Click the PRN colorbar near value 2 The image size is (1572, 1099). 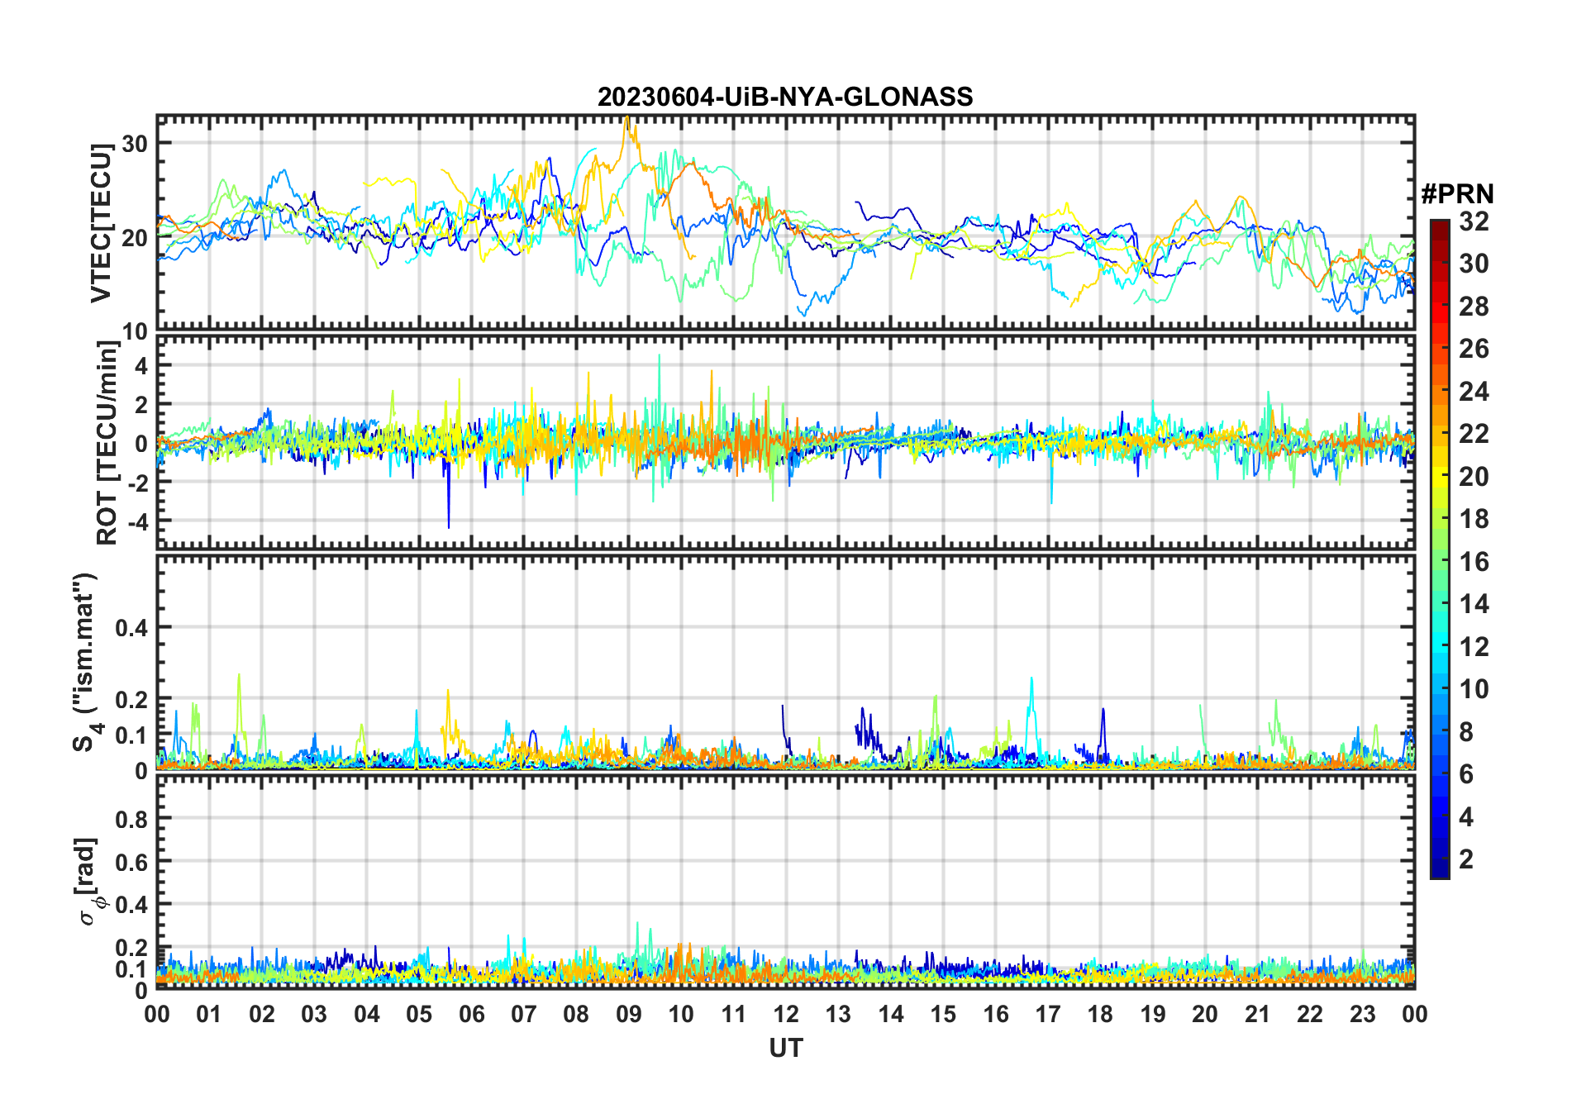click(x=1440, y=859)
